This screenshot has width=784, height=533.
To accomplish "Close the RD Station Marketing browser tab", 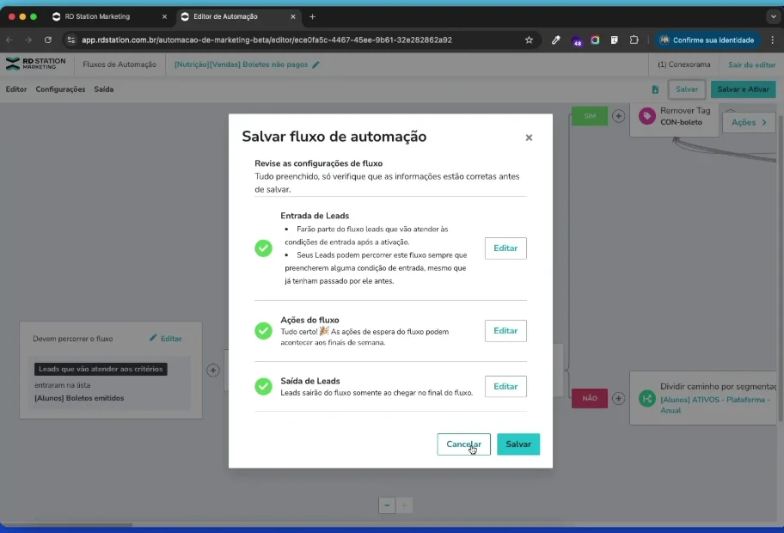I will pos(164,16).
